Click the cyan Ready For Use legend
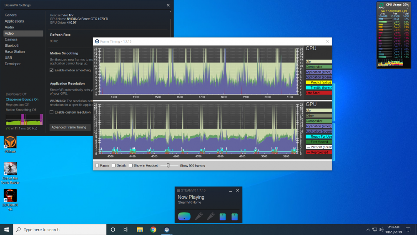This screenshot has width=417, height=235. [x=319, y=136]
